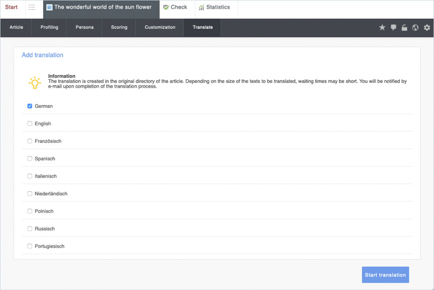Click the Check tab checkmark icon
The image size is (434, 290).
[166, 7]
